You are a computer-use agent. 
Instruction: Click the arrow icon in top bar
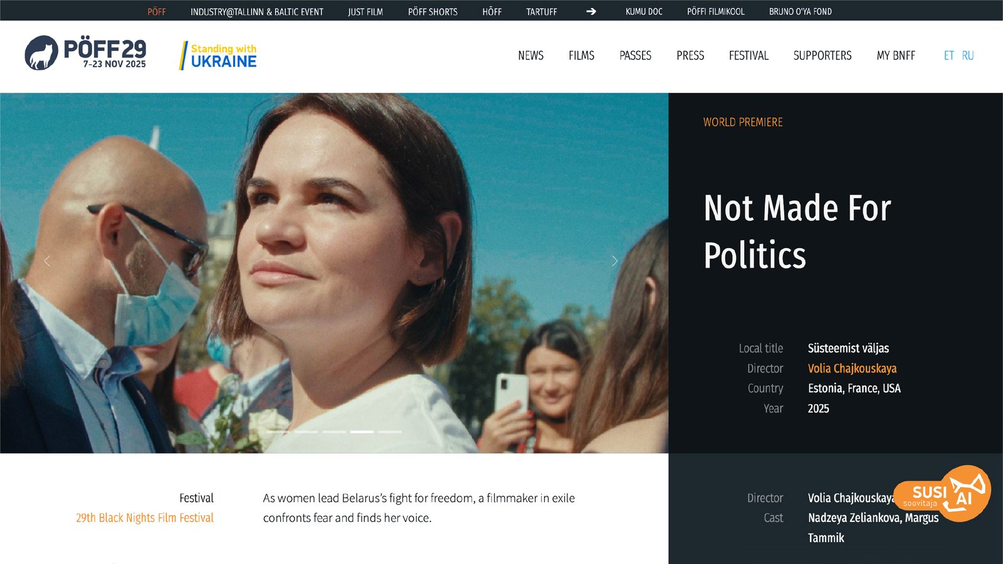pyautogui.click(x=591, y=11)
